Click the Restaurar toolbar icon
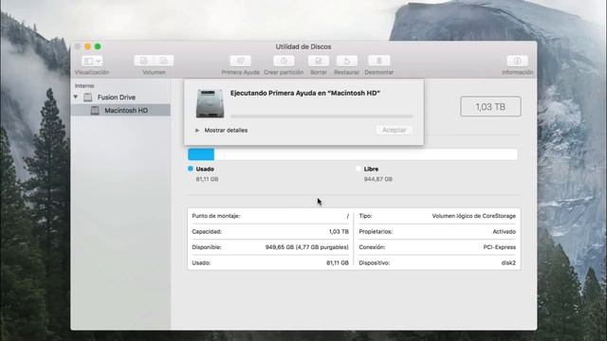Viewport: 607px width, 341px height. pos(346,61)
